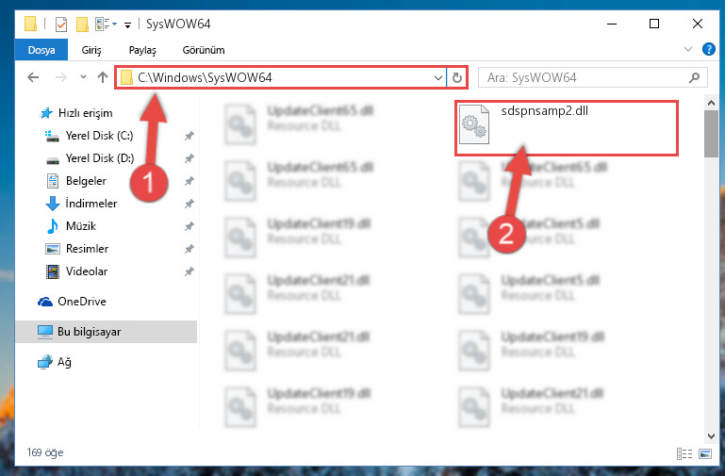
Task: Open the Dosya menu
Action: point(41,50)
